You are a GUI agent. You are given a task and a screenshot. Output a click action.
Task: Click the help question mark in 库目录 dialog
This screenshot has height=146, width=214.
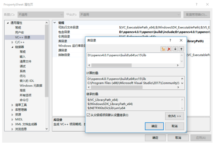pyautogui.click(x=170, y=40)
